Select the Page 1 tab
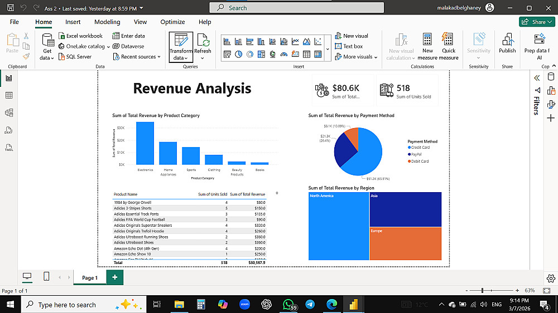Image resolution: width=558 pixels, height=313 pixels. [x=90, y=278]
